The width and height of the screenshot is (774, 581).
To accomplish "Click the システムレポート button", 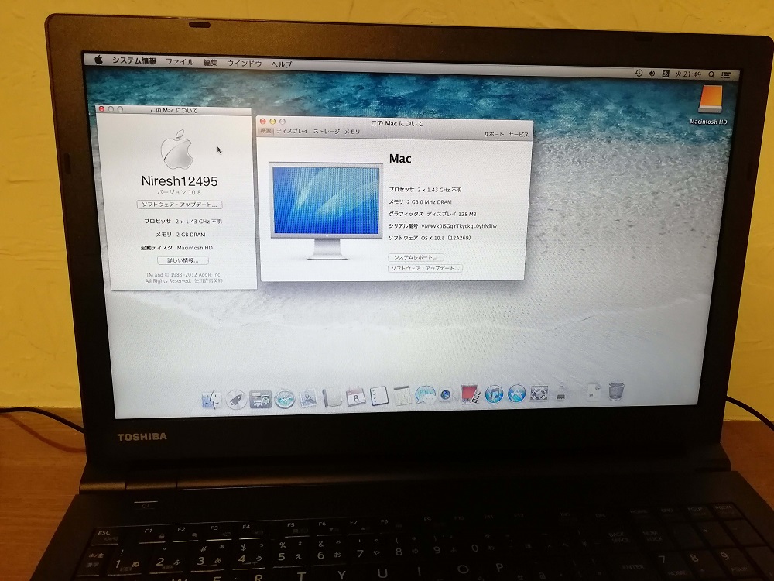I will (416, 257).
